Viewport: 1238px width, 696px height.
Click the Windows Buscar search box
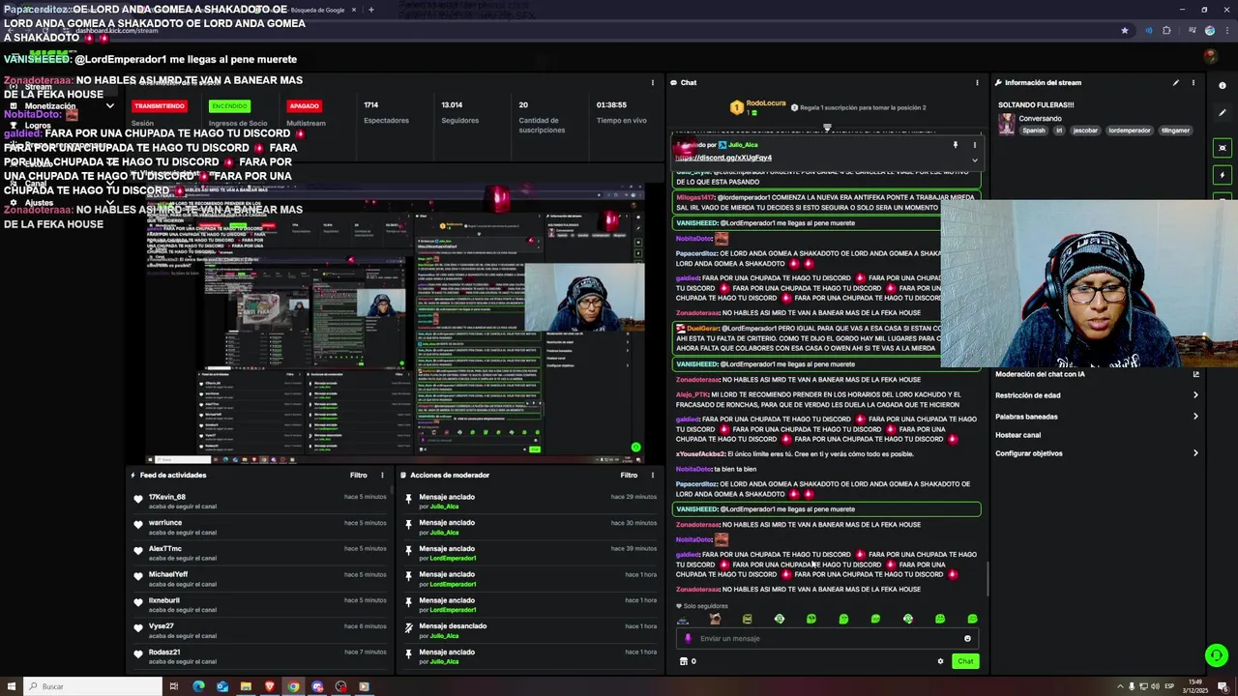[x=93, y=686]
